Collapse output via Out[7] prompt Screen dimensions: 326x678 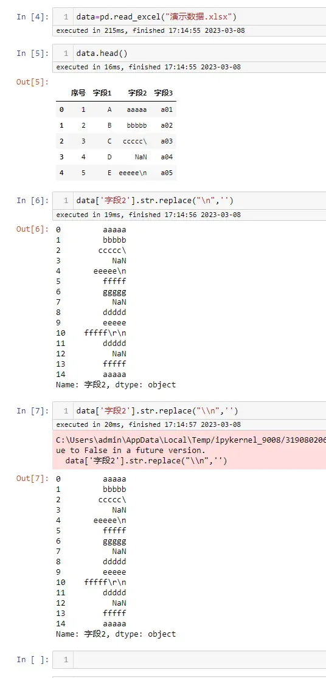(x=33, y=479)
